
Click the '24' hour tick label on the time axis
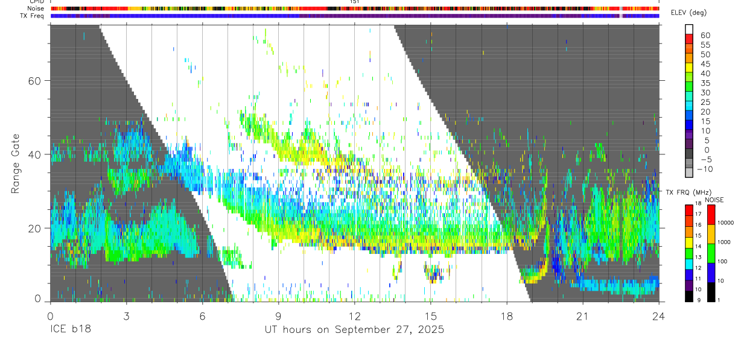point(658,315)
